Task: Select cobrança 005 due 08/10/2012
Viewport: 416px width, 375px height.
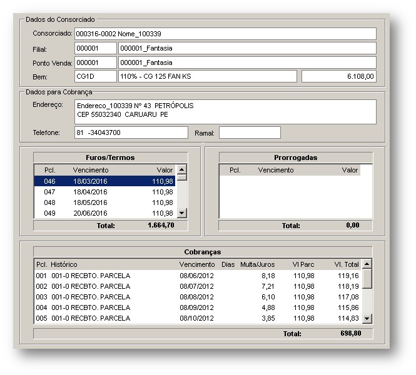Action: [x=198, y=318]
